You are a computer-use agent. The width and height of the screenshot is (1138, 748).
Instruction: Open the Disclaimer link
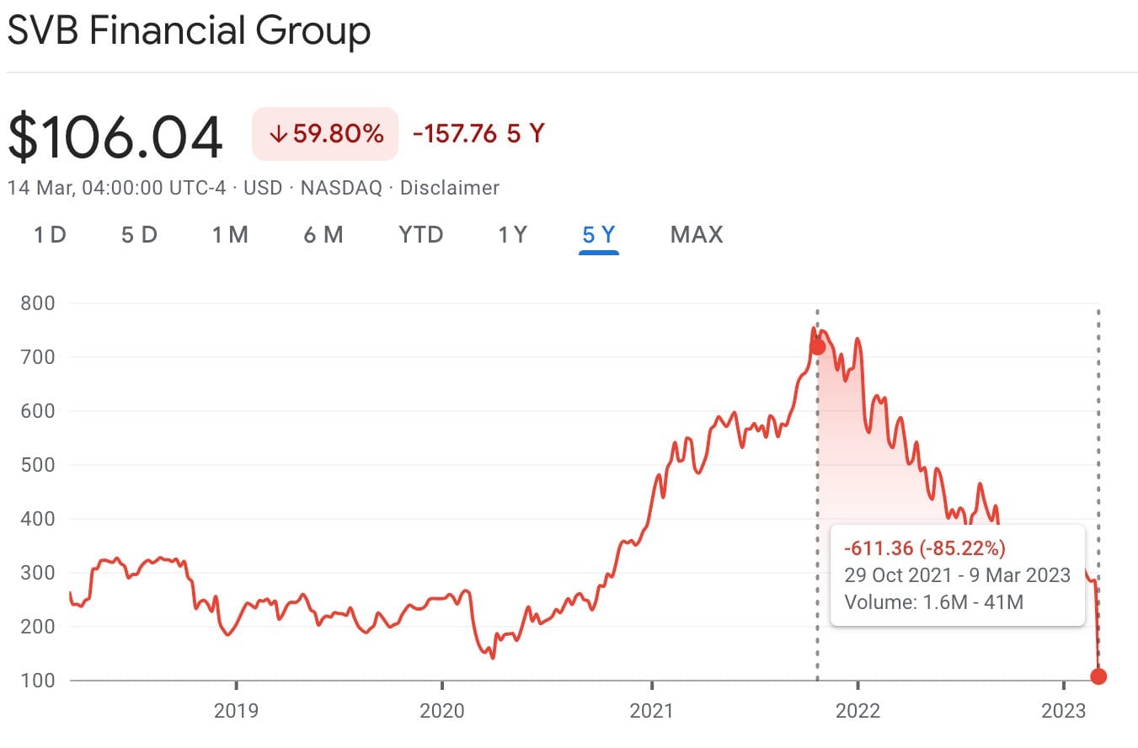[x=449, y=187]
